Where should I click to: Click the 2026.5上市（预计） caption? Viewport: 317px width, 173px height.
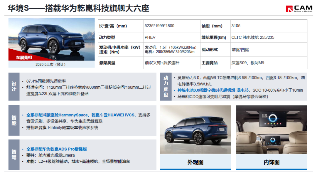tap(50, 64)
